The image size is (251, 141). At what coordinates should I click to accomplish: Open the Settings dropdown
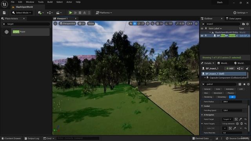240,13
